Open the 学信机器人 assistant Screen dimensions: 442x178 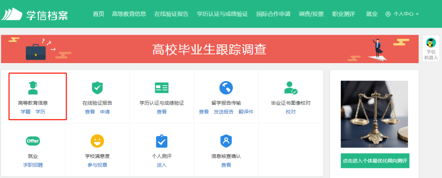coord(431,48)
